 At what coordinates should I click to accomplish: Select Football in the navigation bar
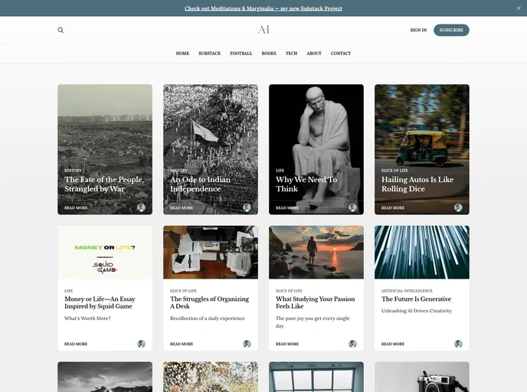click(241, 54)
